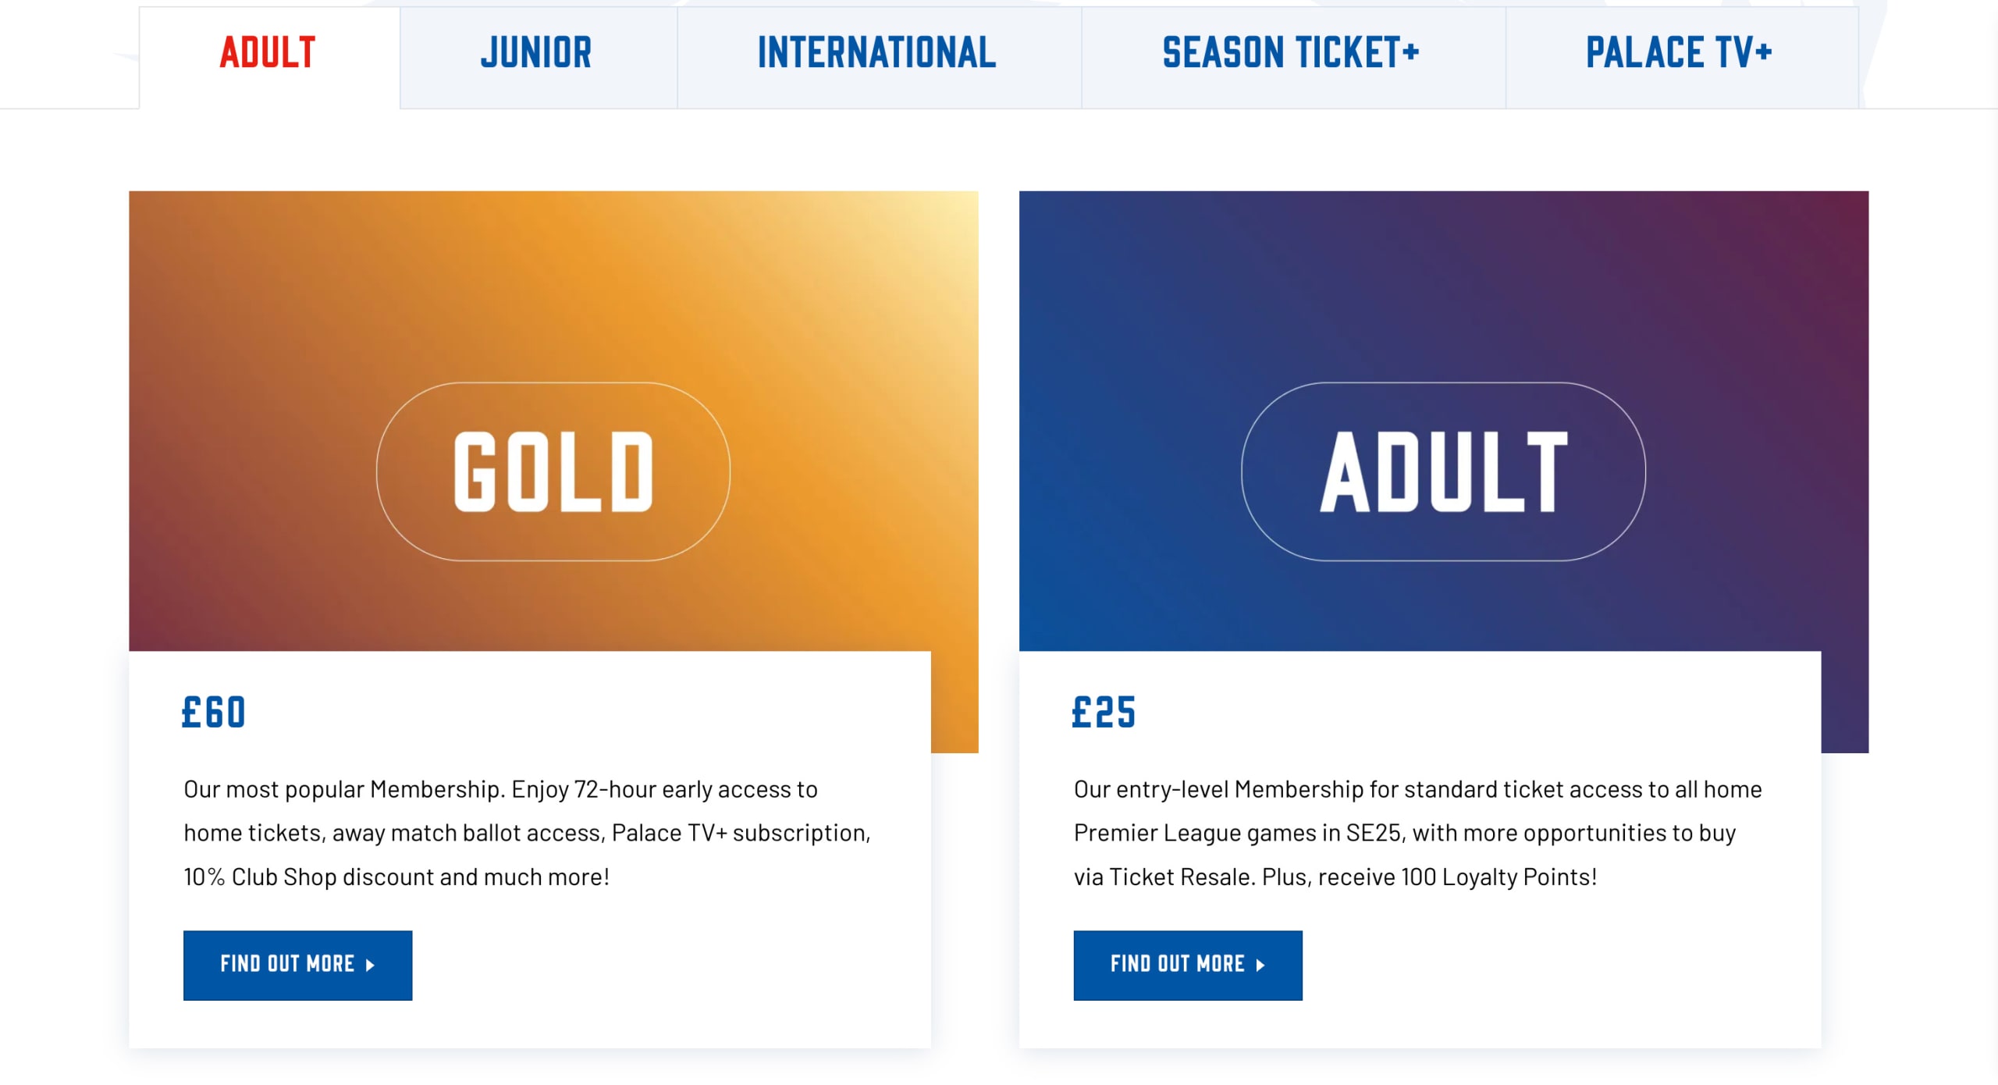Switch to the Junior tab
The image size is (1998, 1085).
click(x=536, y=55)
